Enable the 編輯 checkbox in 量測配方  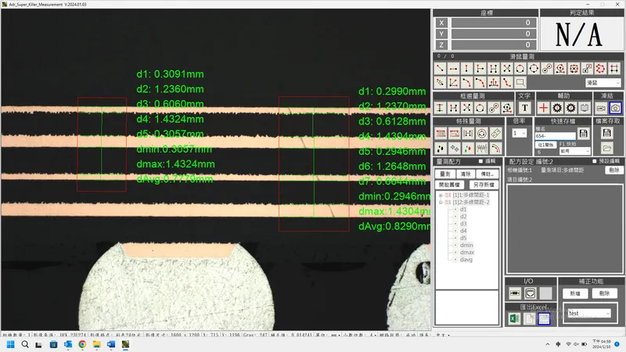[481, 161]
